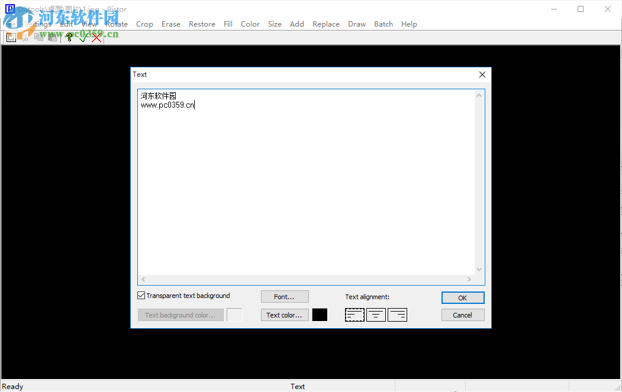Click inside the text entry area
The width and height of the screenshot is (622, 392).
click(296, 177)
